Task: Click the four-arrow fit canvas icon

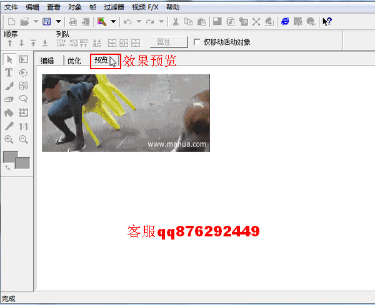Action: point(256,22)
